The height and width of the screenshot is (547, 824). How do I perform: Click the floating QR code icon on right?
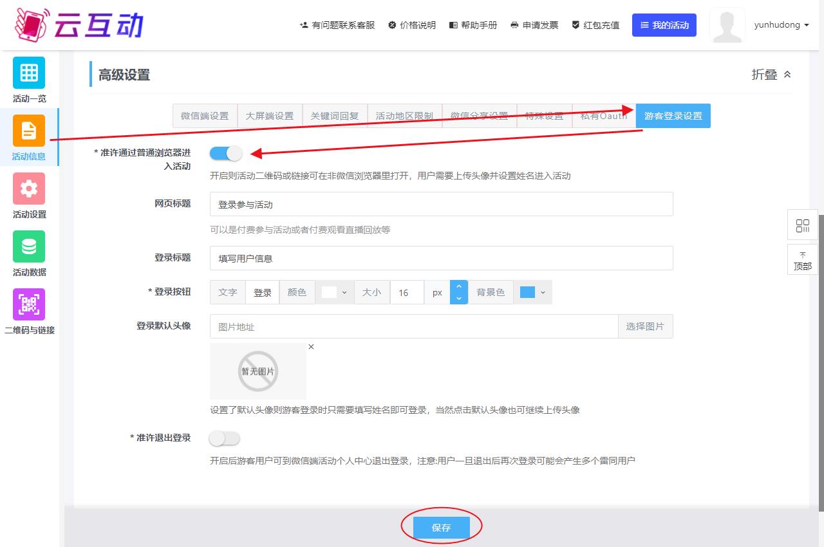[x=802, y=226]
